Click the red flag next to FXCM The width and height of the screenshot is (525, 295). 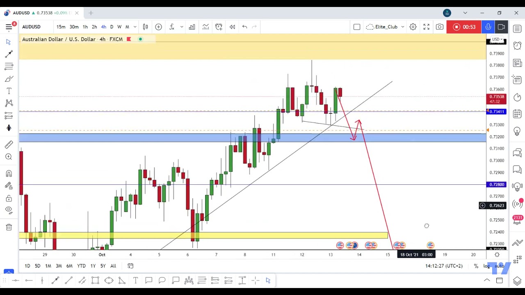click(x=129, y=39)
